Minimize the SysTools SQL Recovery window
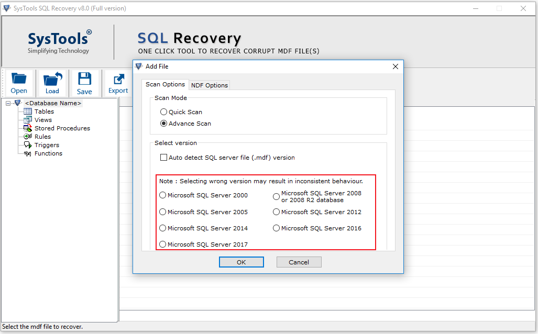538x334 pixels. pos(476,8)
